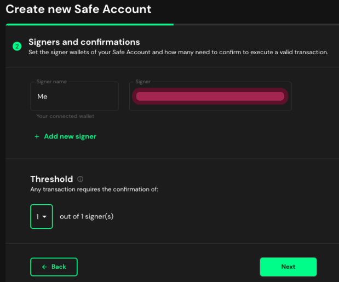Click the left arrow icon in Back button
The height and width of the screenshot is (282, 339).
pyautogui.click(x=44, y=267)
